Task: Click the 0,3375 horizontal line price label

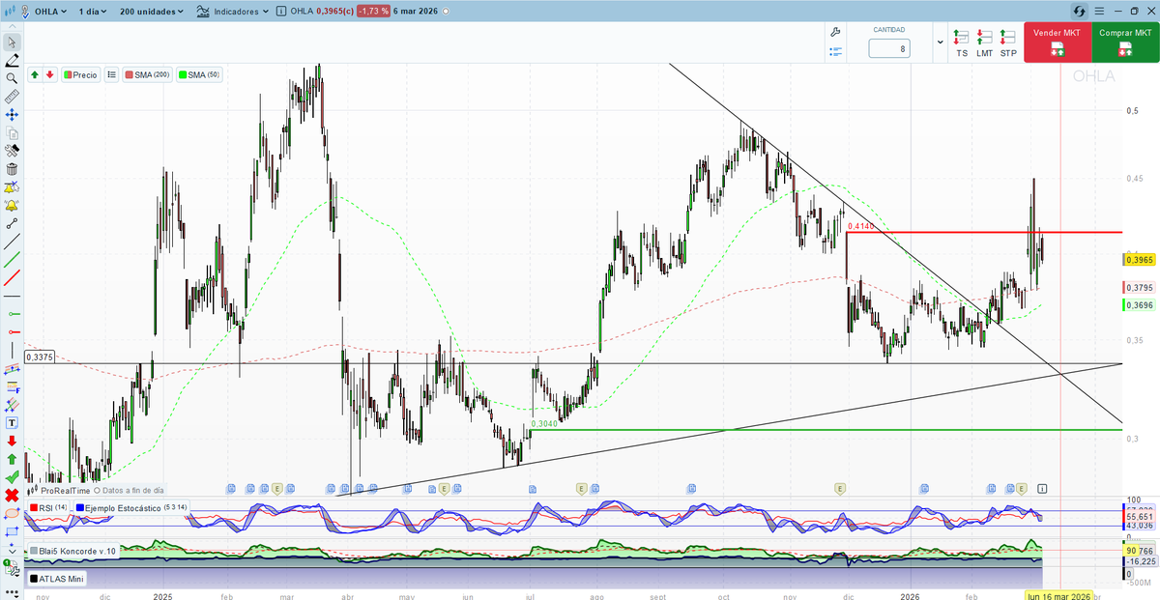Action: click(40, 357)
